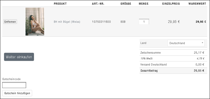This screenshot has width=210, height=99.
Task: Click the Zwischensumme subtotal amount
Action: tap(199, 53)
